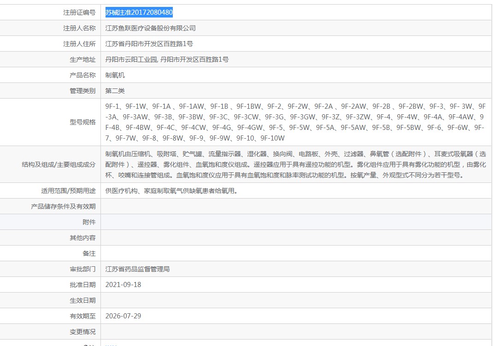This screenshot has height=346, width=494.
Task: Click the 审批部门 label
Action: pyautogui.click(x=82, y=269)
